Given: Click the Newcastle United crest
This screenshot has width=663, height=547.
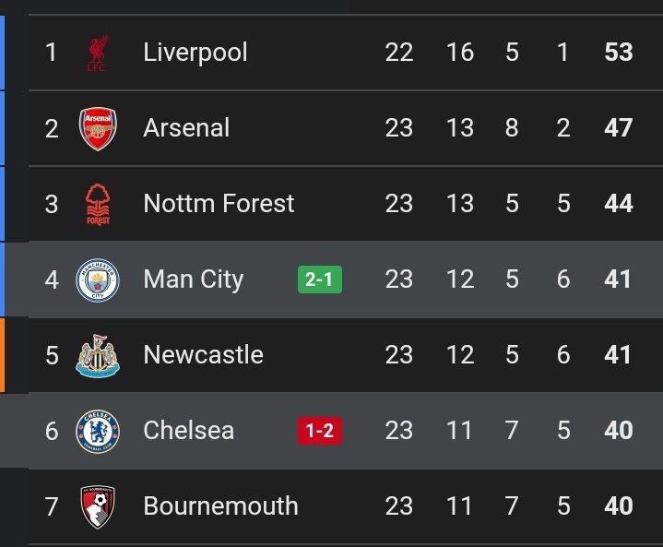Looking at the screenshot, I should tap(98, 356).
